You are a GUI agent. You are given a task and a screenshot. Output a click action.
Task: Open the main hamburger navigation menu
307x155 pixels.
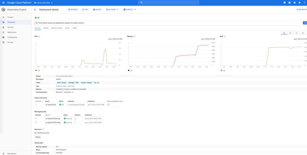(3, 3)
